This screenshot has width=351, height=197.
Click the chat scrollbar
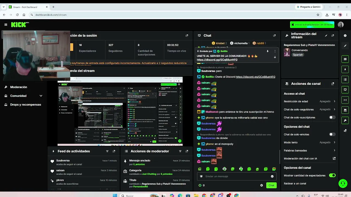click(279, 157)
